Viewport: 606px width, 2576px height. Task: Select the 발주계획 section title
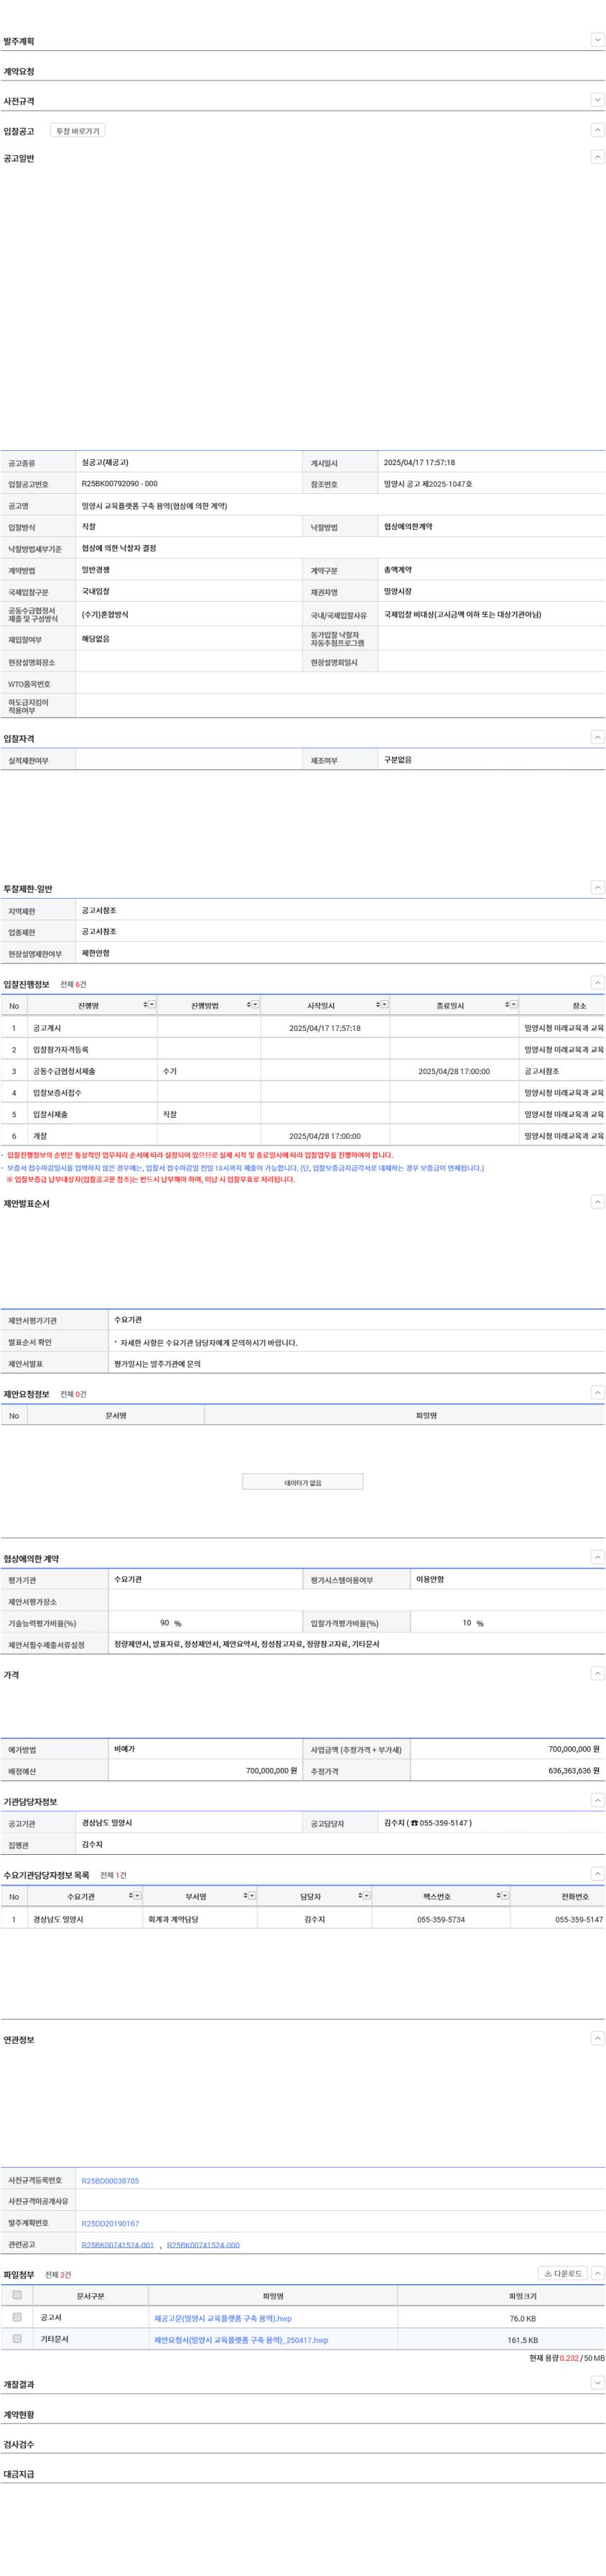pos(19,41)
